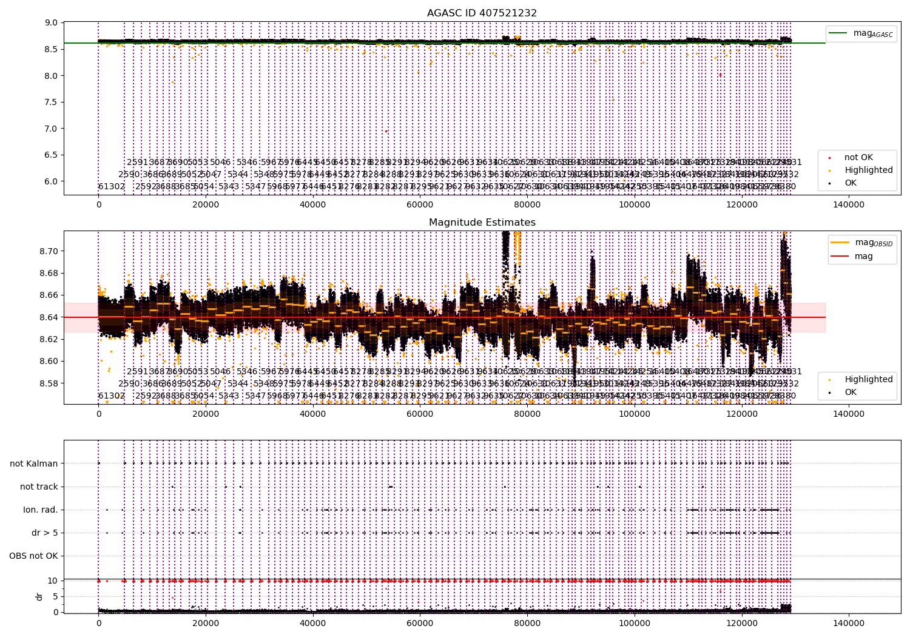The height and width of the screenshot is (637, 910).
Task: Select the 'not track' row label
Action: 39,487
